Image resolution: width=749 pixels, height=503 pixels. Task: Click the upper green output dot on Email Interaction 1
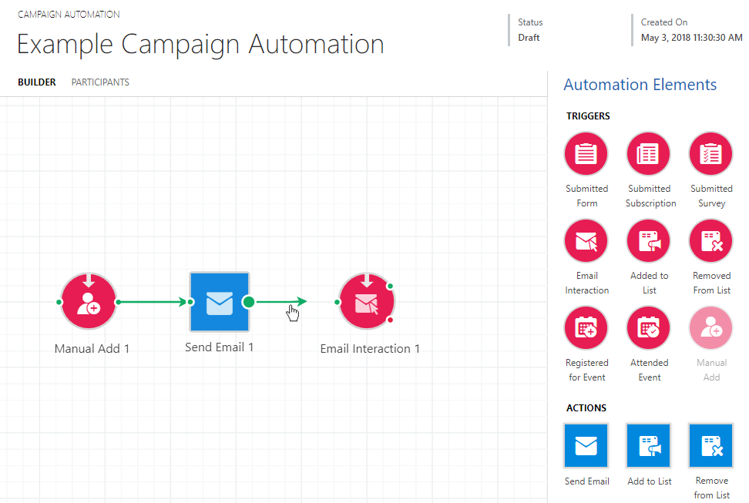(x=390, y=286)
